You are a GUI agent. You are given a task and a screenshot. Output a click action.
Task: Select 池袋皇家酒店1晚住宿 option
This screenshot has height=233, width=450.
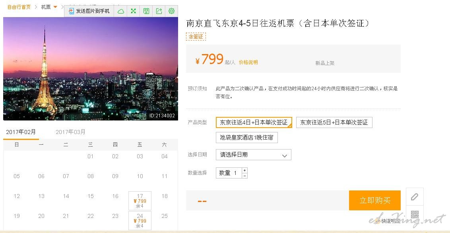(x=247, y=138)
